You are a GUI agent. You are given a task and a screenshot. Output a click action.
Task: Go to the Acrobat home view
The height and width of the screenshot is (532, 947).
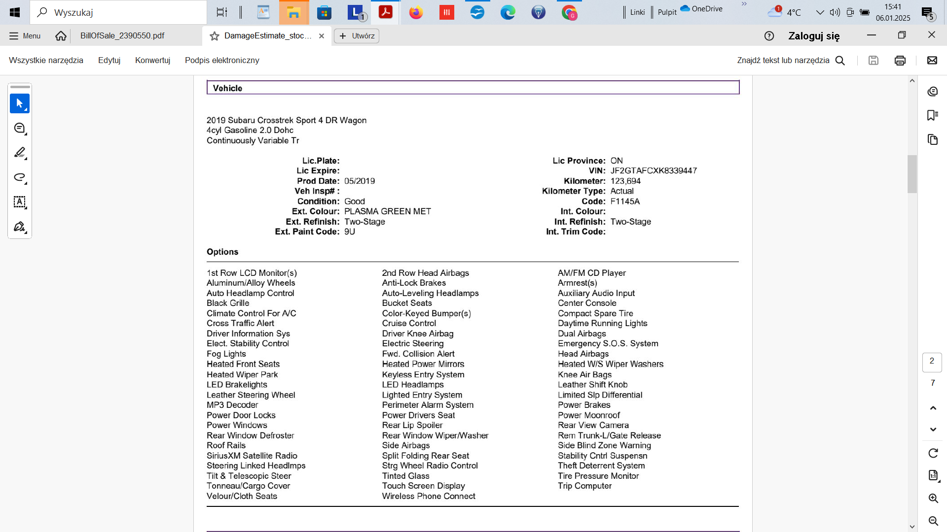[x=61, y=36]
